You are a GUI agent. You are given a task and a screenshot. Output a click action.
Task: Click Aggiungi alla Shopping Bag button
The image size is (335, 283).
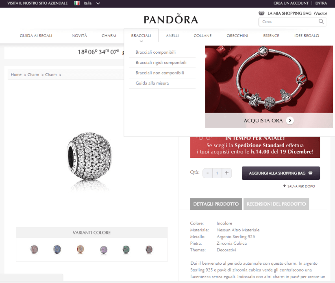click(x=281, y=173)
